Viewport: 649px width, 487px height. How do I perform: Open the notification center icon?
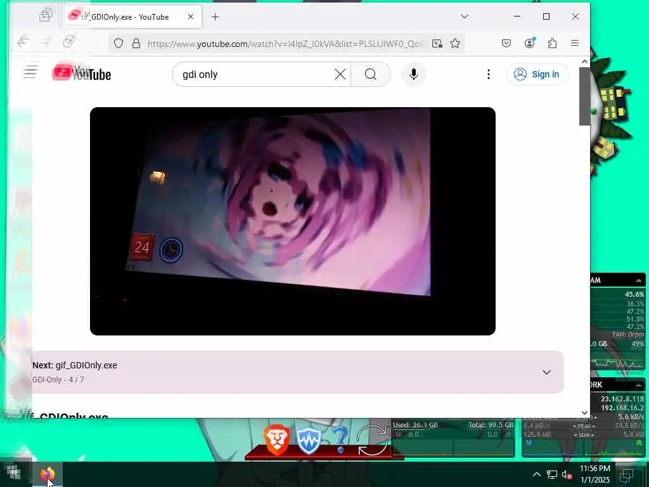(x=628, y=474)
